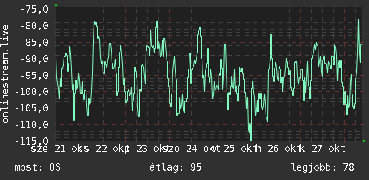Click the -110,0 y-axis label
This screenshot has width=369, height=180.
(x=31, y=125)
